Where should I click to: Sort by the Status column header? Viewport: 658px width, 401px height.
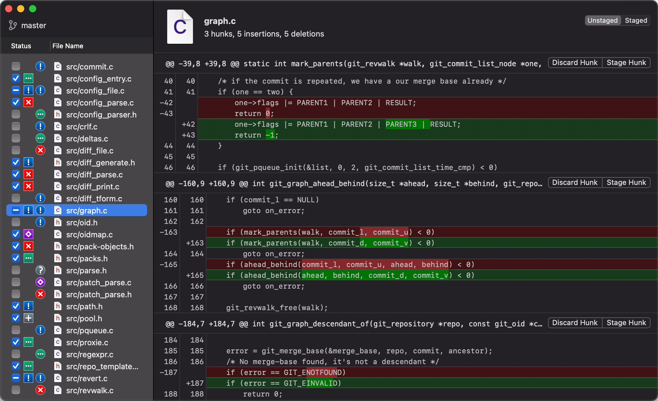tap(21, 46)
